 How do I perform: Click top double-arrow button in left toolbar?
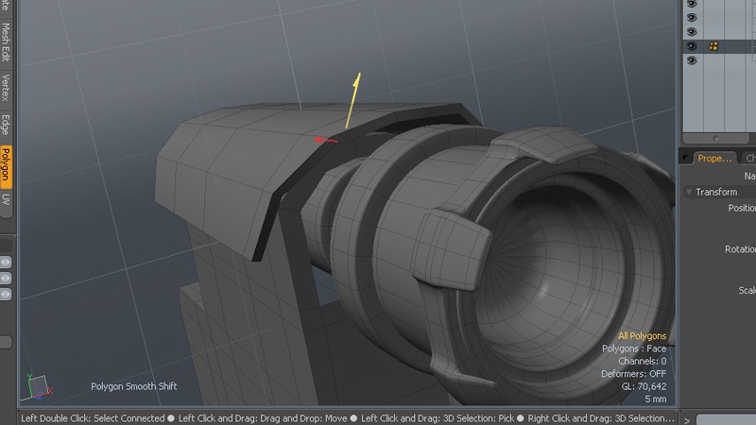(6, 263)
